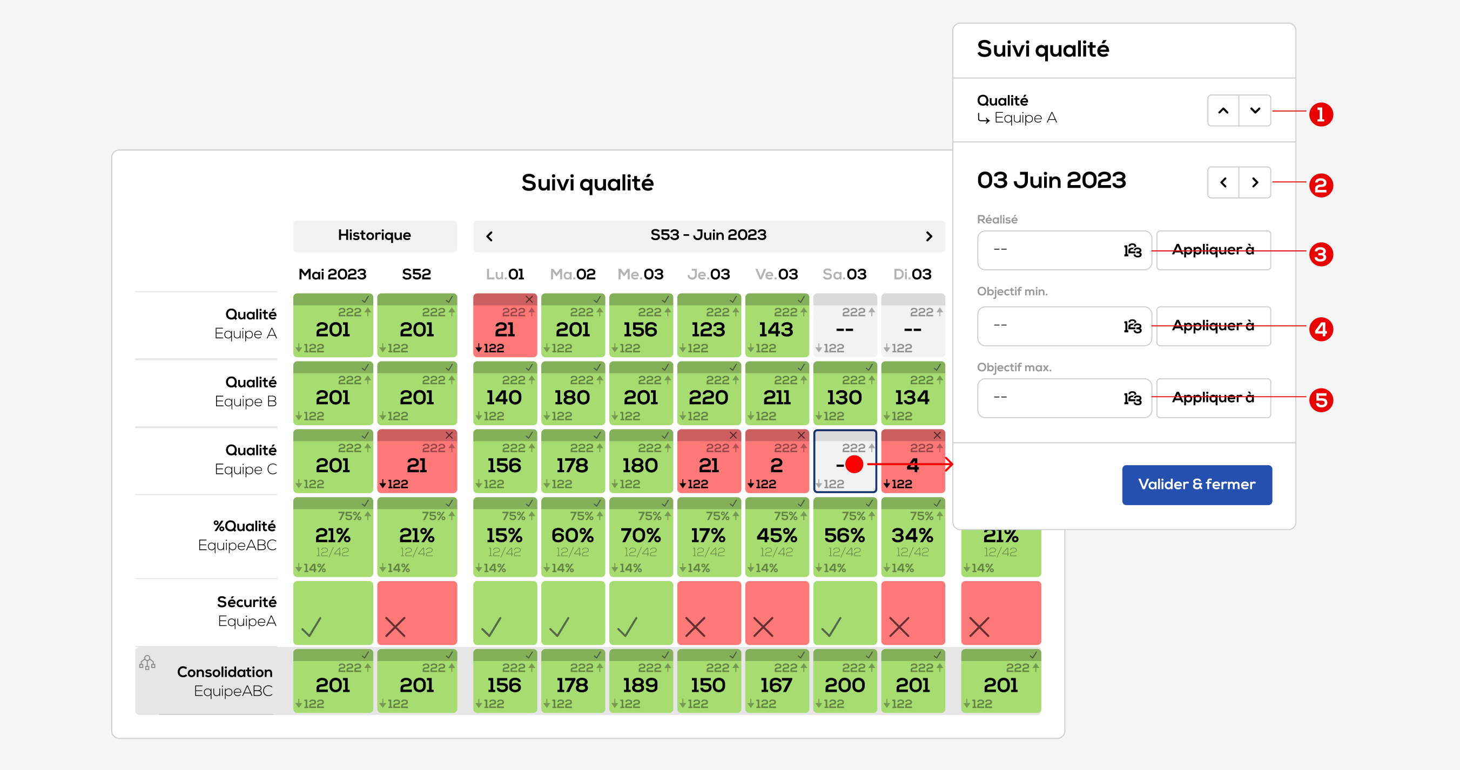Viewport: 1460px width, 770px height.
Task: Select the Historique header tab
Action: [375, 235]
